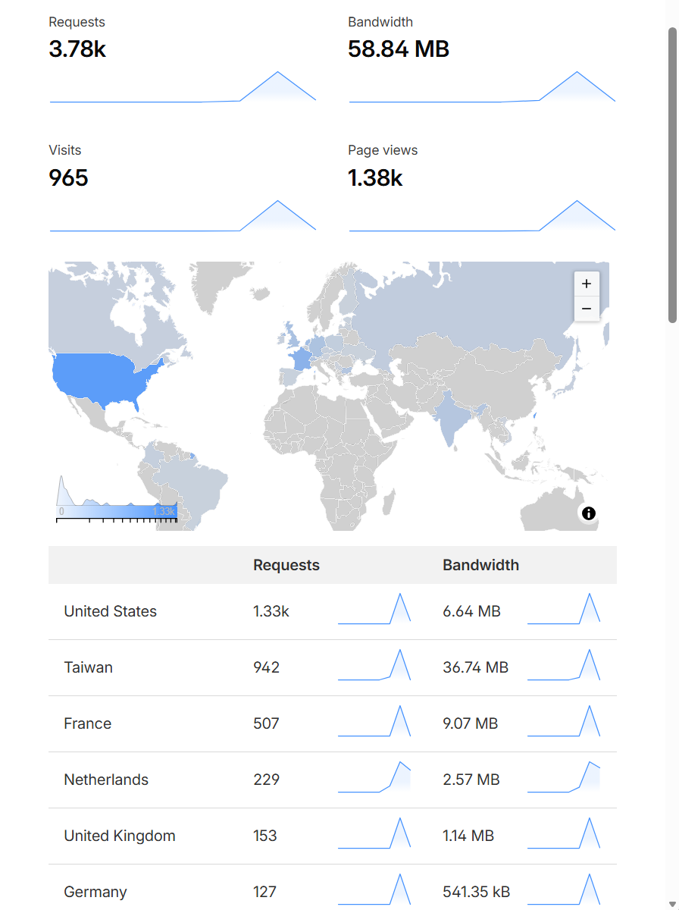Click the United States requests sparkline
Image resolution: width=679 pixels, height=910 pixels.
[374, 609]
